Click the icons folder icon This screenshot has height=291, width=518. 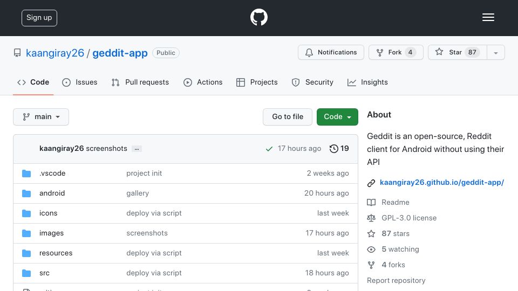click(x=26, y=213)
